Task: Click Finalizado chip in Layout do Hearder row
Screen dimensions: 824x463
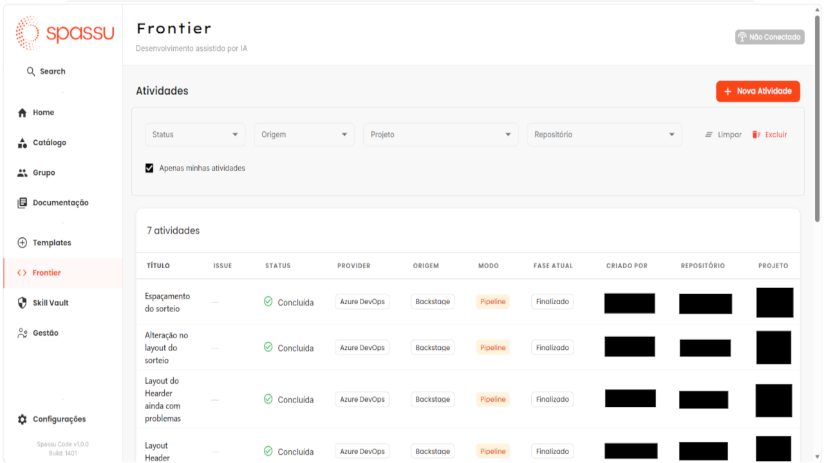Action: pos(552,399)
